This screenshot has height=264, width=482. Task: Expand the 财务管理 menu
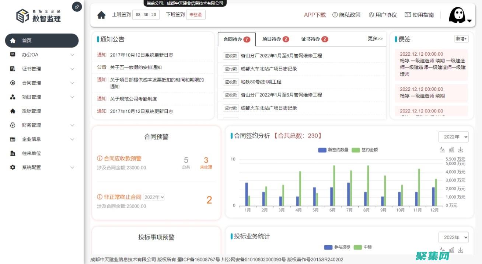pyautogui.click(x=72, y=125)
